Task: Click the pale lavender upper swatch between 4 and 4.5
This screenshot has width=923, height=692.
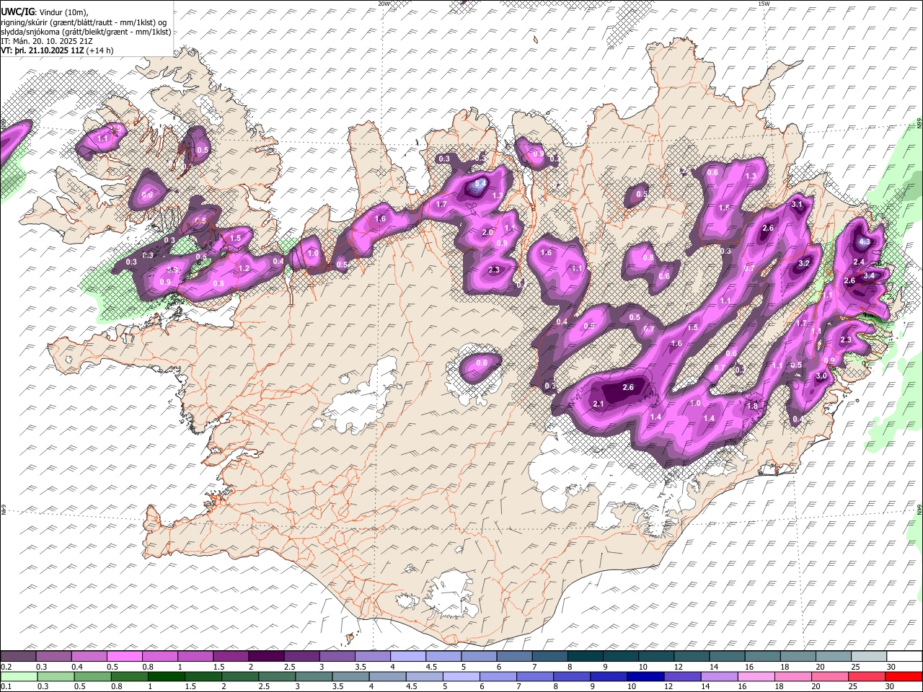Action: coord(407,657)
